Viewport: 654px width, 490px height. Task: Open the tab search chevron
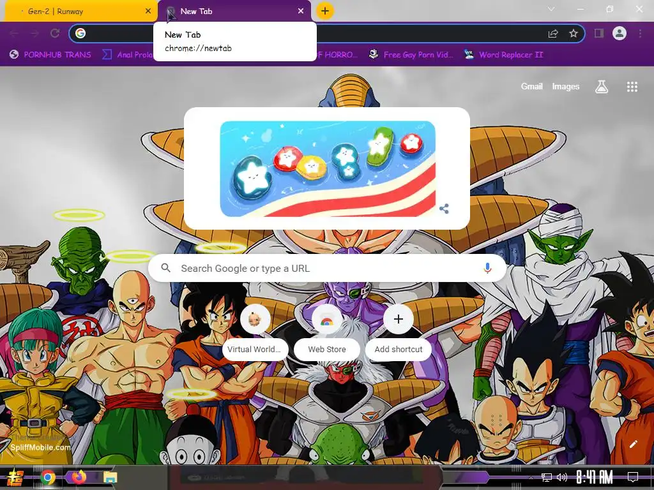pos(551,9)
